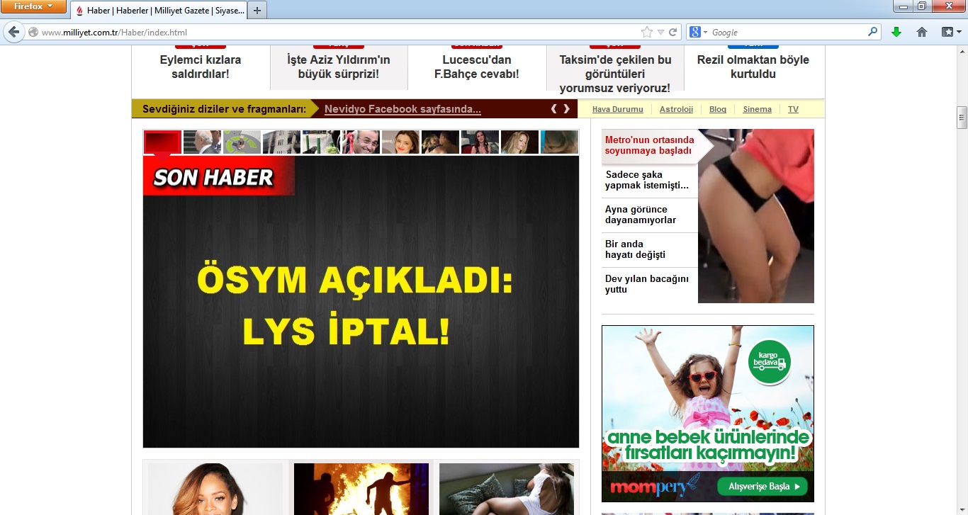Open headline 'İşte Aziz Yıldırım'ın büyük sürprizi!'
This screenshot has height=515, width=968.
[x=338, y=67]
